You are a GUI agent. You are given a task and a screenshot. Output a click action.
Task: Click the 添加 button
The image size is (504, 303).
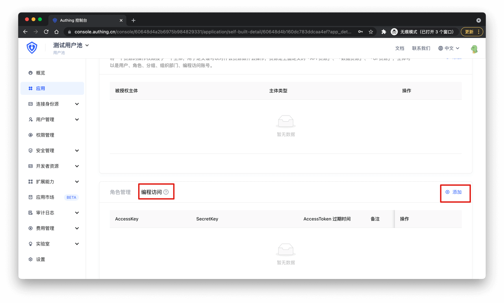(454, 192)
